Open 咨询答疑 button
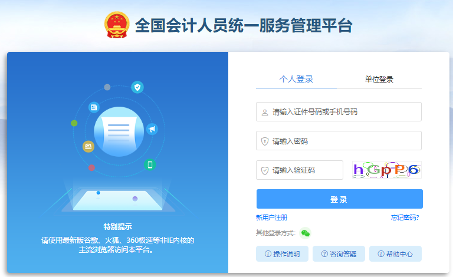The height and width of the screenshot is (277, 453). point(339,253)
